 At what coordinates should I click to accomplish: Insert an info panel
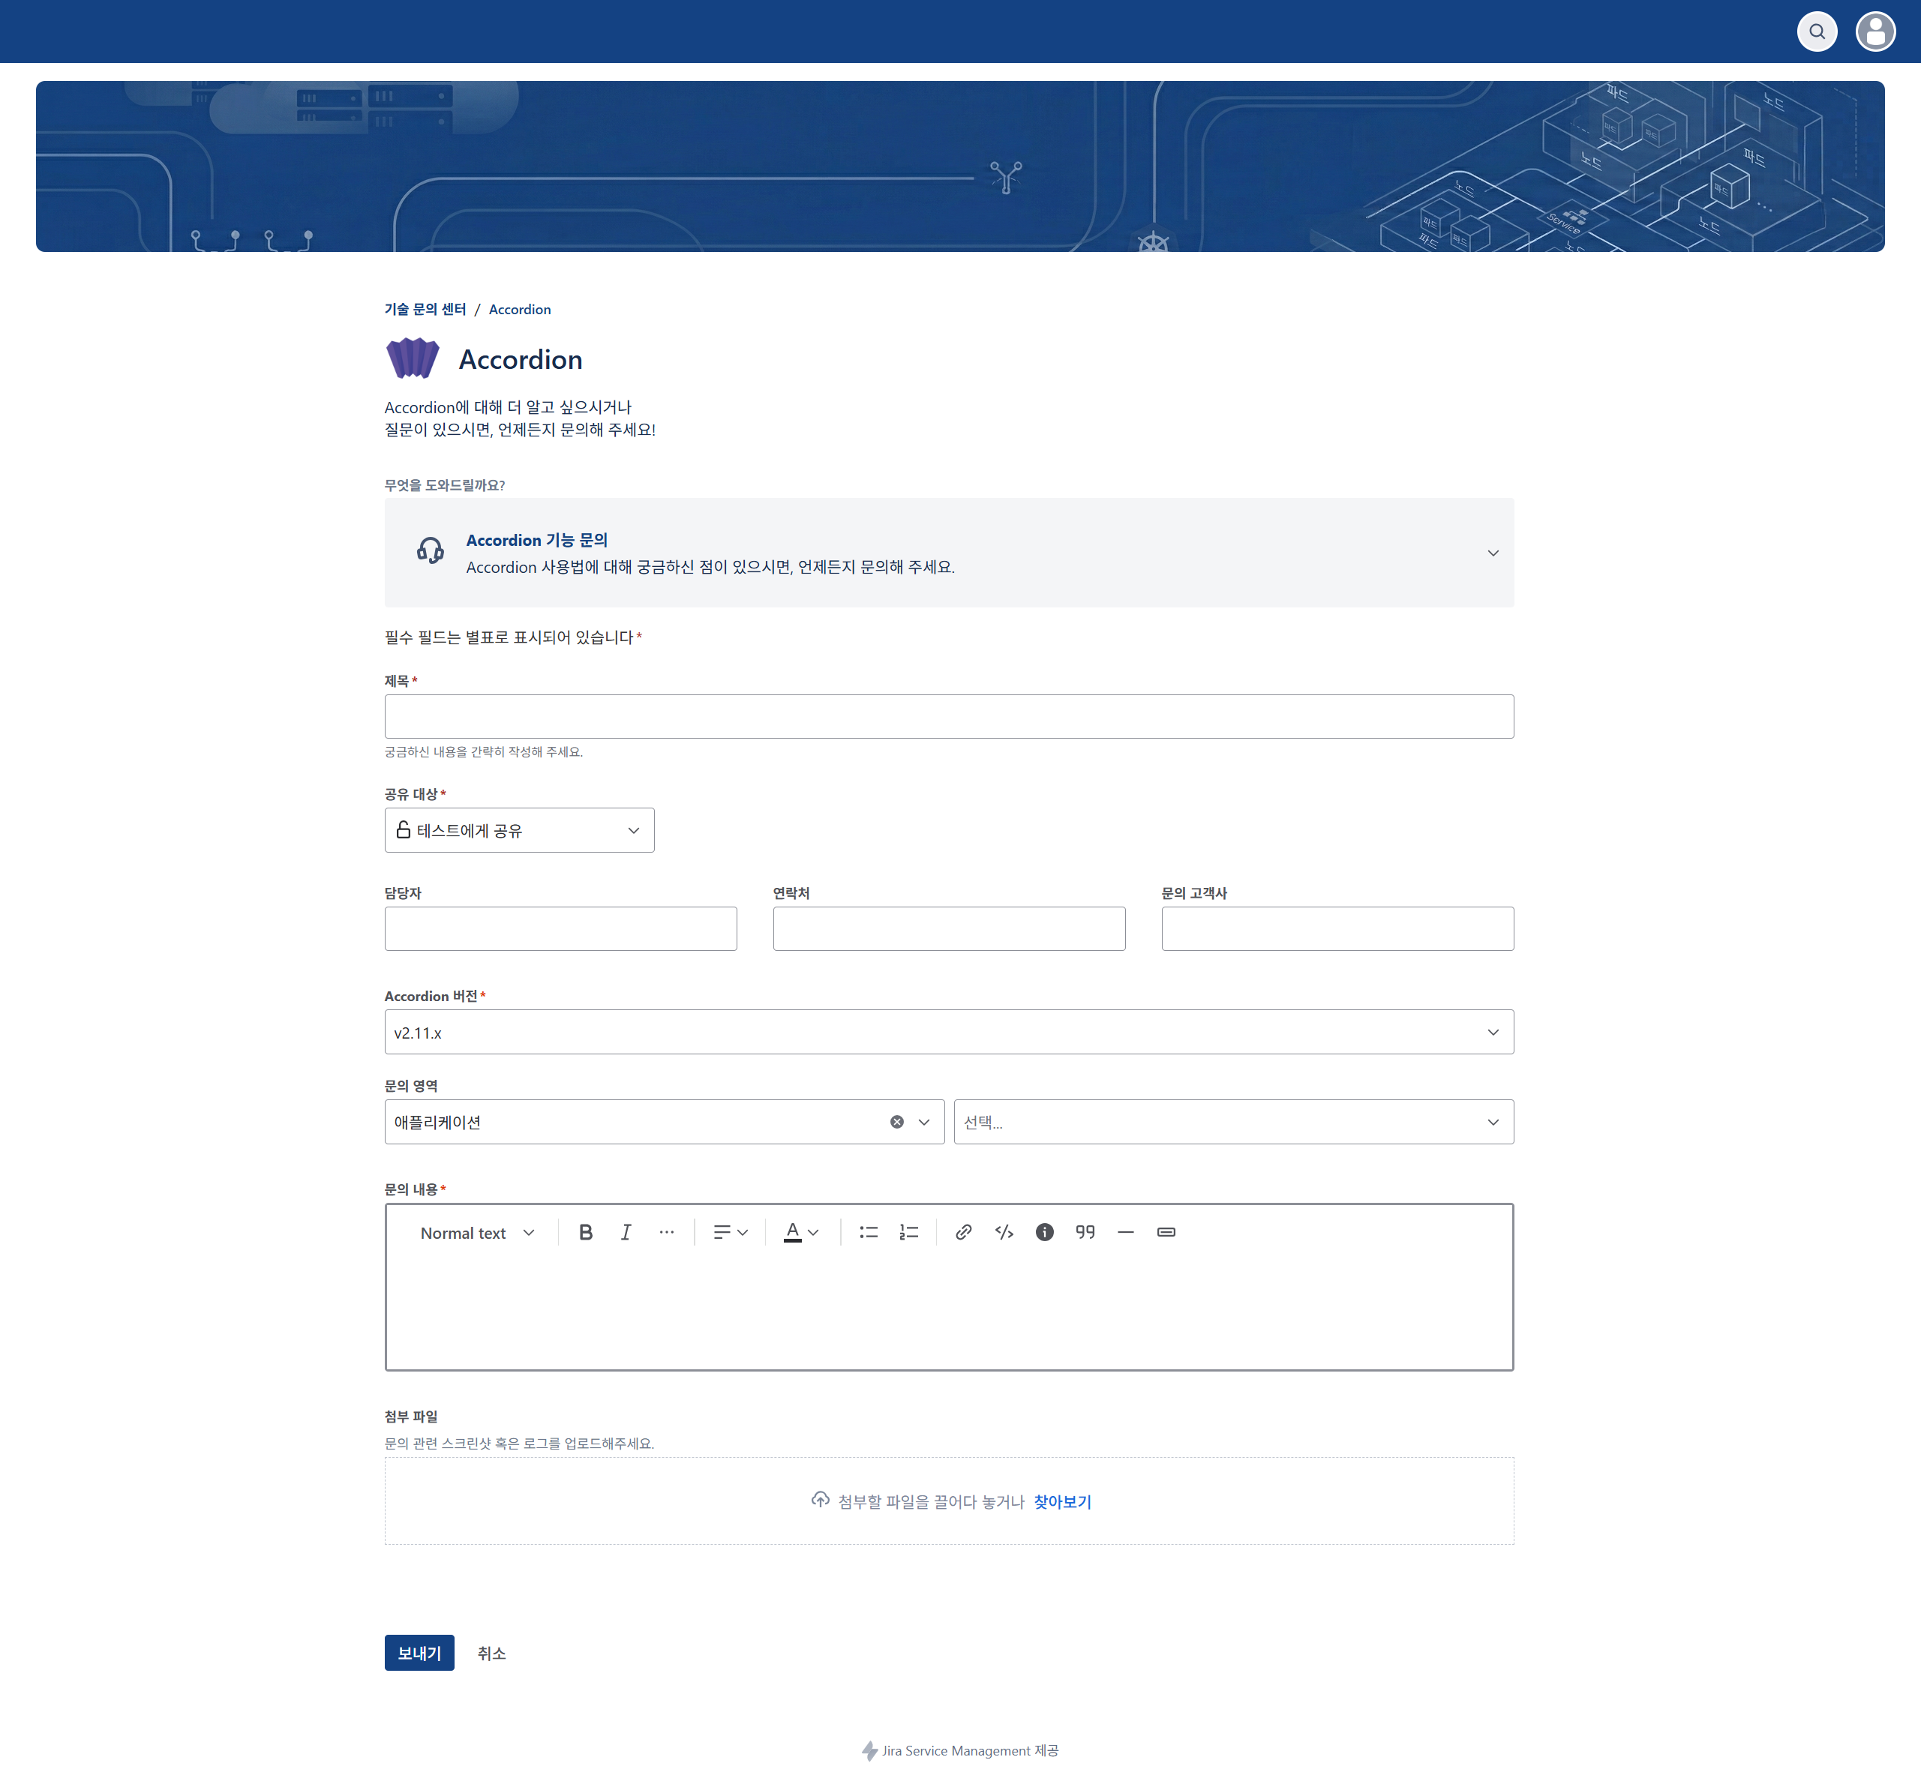pos(1045,1231)
